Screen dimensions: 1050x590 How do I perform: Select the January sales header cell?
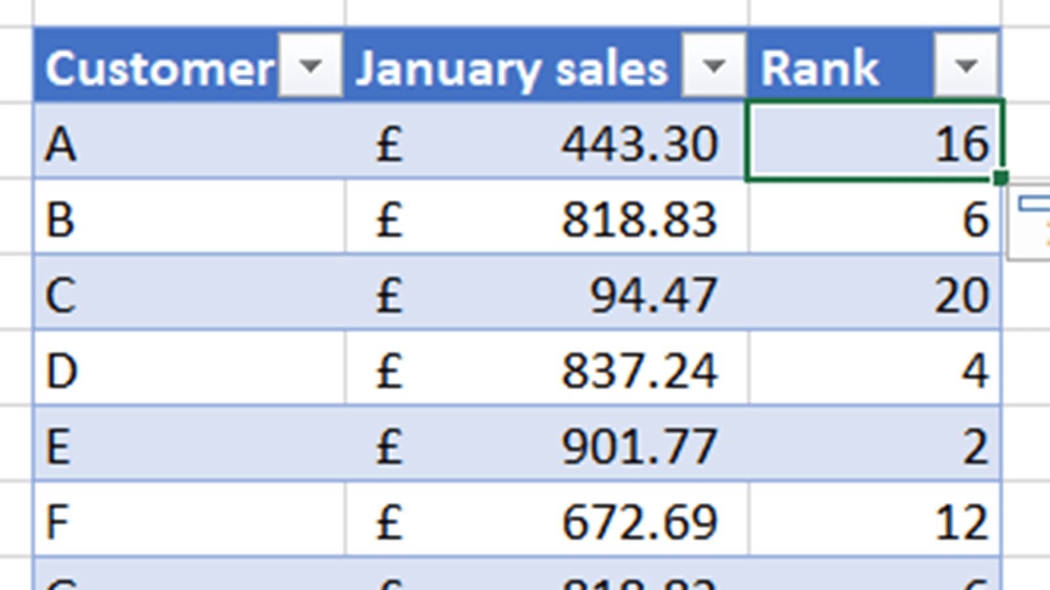(512, 68)
